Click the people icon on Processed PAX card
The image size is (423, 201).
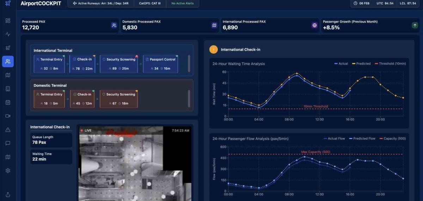(x=114, y=25)
